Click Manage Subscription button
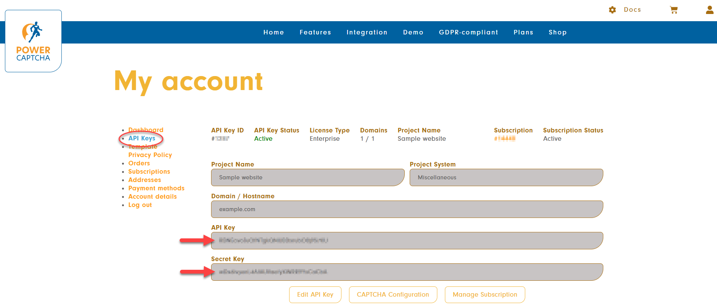 485,295
